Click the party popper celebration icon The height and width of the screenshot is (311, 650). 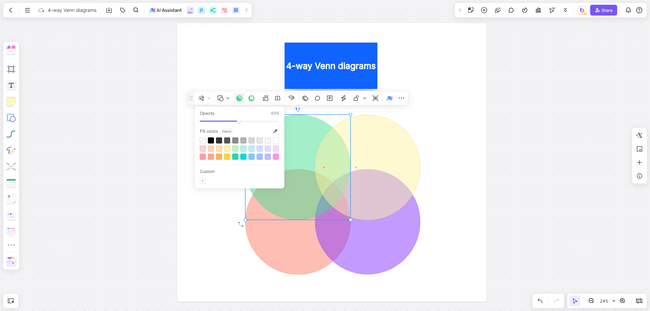pyautogui.click(x=498, y=10)
